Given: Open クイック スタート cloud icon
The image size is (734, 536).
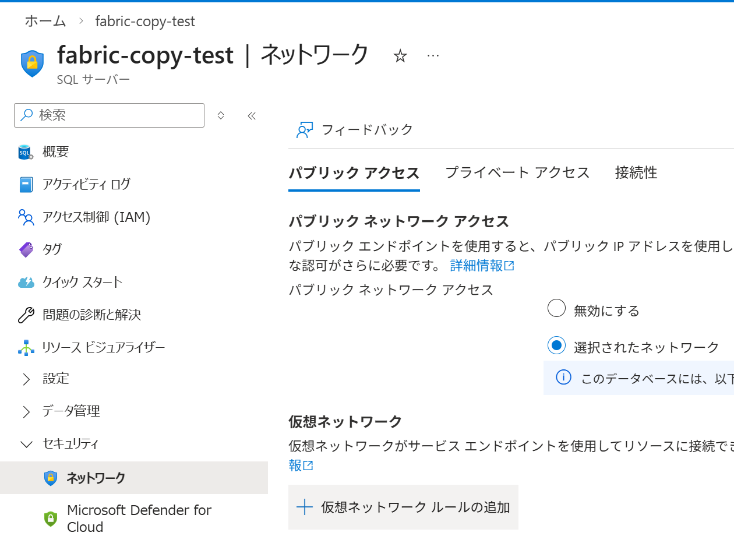Looking at the screenshot, I should click(26, 283).
